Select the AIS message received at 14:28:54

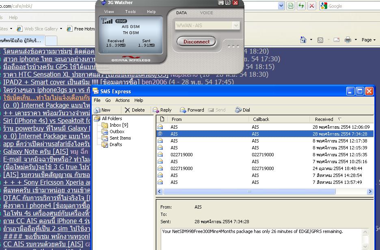pos(265,175)
